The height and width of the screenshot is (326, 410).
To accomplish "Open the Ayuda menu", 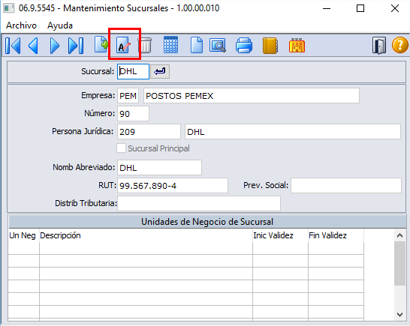I will [60, 25].
